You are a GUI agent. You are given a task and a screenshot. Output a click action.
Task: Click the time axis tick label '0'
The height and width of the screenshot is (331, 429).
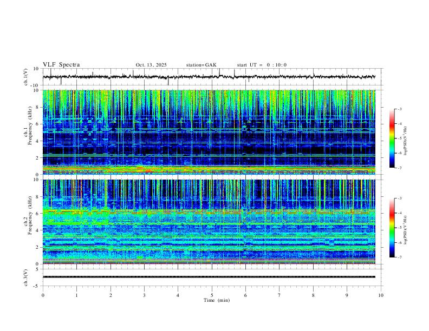pos(43,295)
